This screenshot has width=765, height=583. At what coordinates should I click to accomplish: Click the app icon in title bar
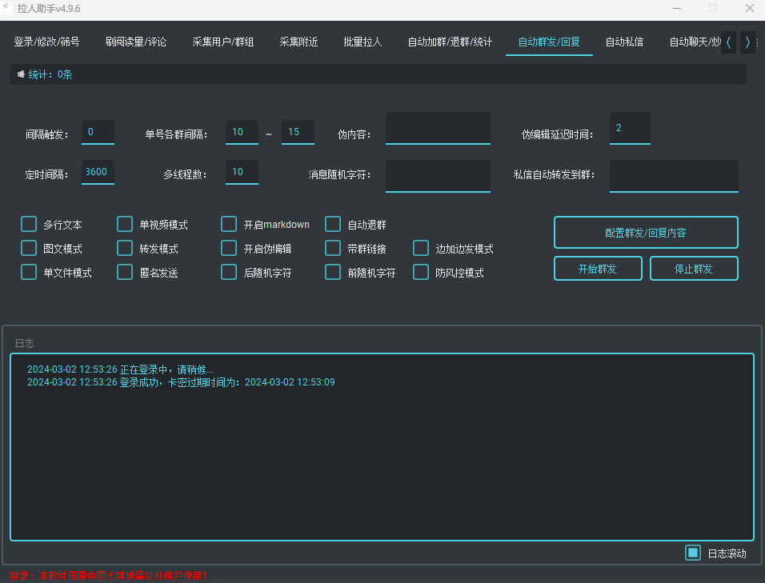coord(6,9)
